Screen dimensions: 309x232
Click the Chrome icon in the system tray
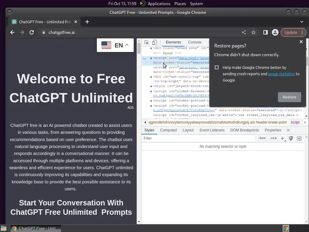click(x=286, y=228)
